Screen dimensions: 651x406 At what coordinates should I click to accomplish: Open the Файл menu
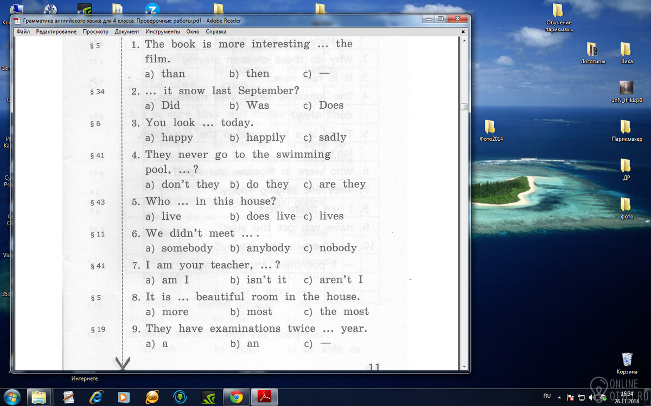pos(23,31)
